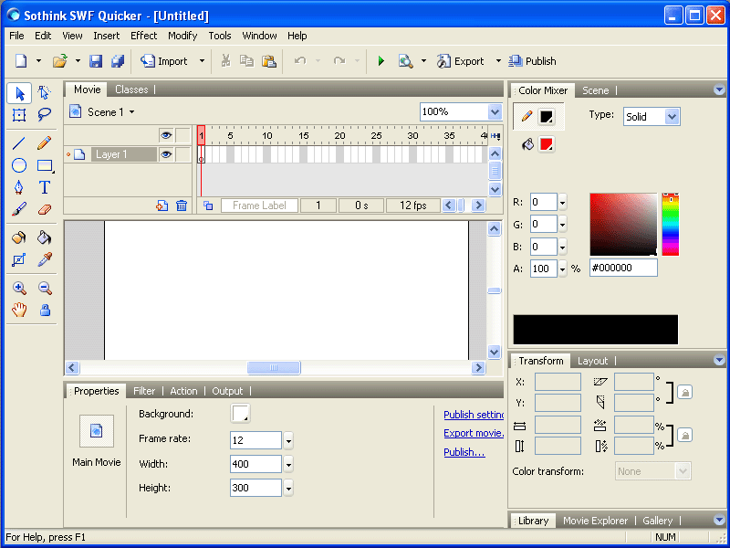Toggle rotation skew constraint lock
This screenshot has width=730, height=548.
(685, 393)
